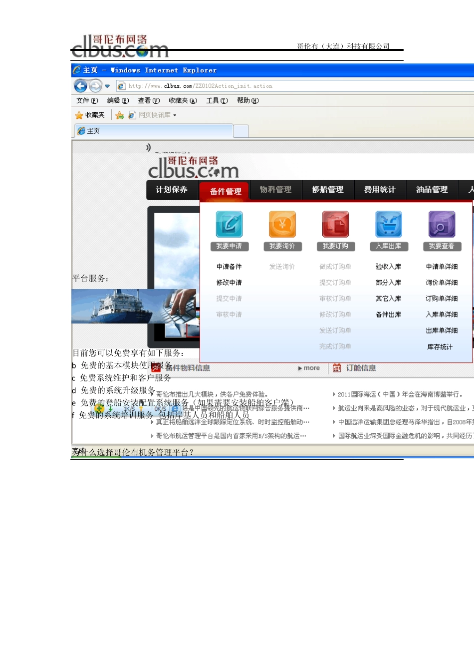Open the 部分入库 link
Image resolution: width=474 pixels, height=671 pixels.
pos(389,283)
